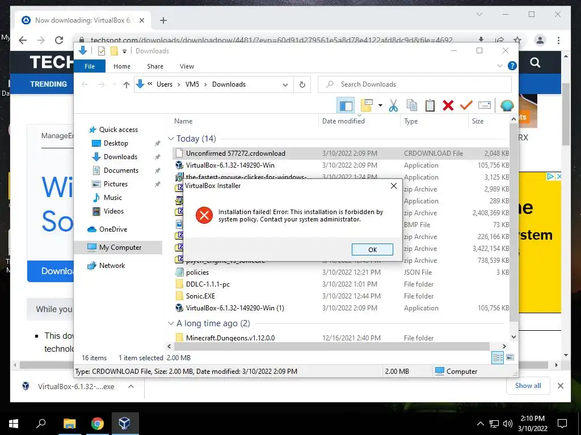This screenshot has height=435, width=581.
Task: Click Quick access in the navigation pane
Action: (118, 130)
